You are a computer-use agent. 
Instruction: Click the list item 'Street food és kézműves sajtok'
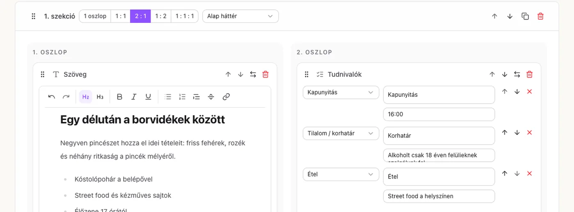(123, 195)
